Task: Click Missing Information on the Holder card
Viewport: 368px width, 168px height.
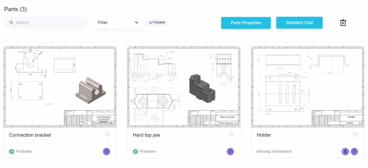Action: tap(274, 151)
